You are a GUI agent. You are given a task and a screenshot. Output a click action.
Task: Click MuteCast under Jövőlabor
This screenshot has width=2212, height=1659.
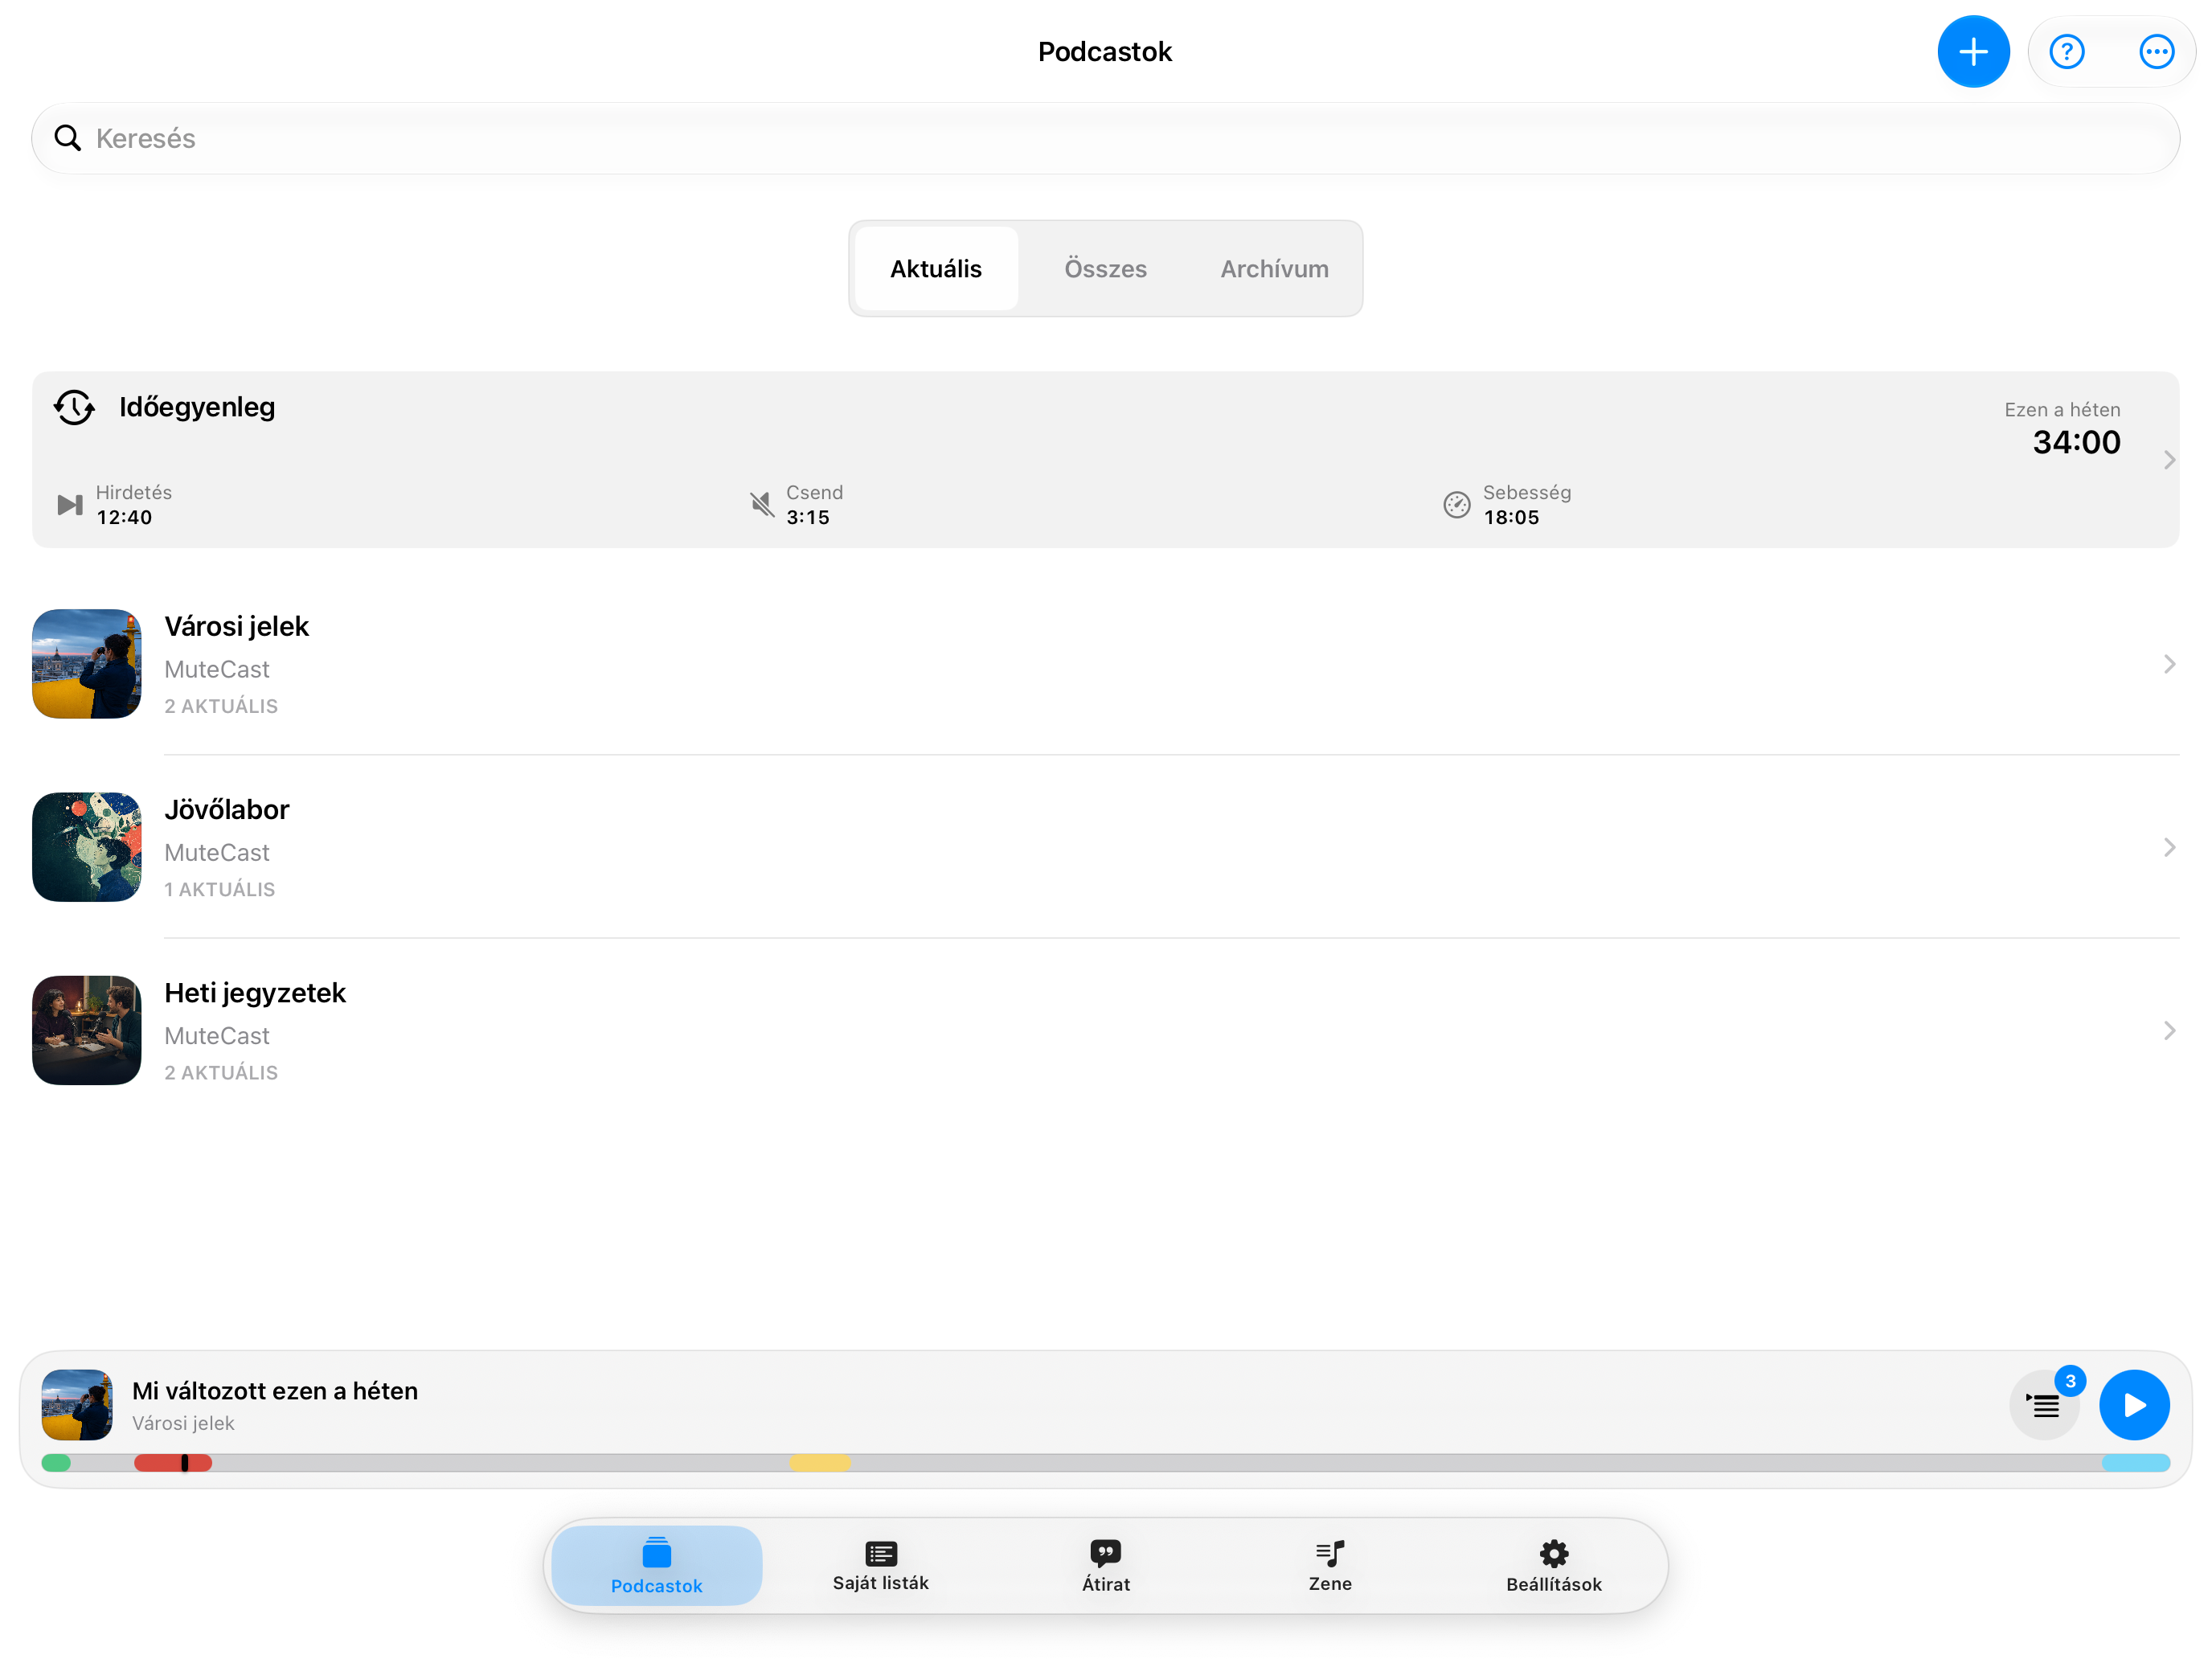point(217,853)
